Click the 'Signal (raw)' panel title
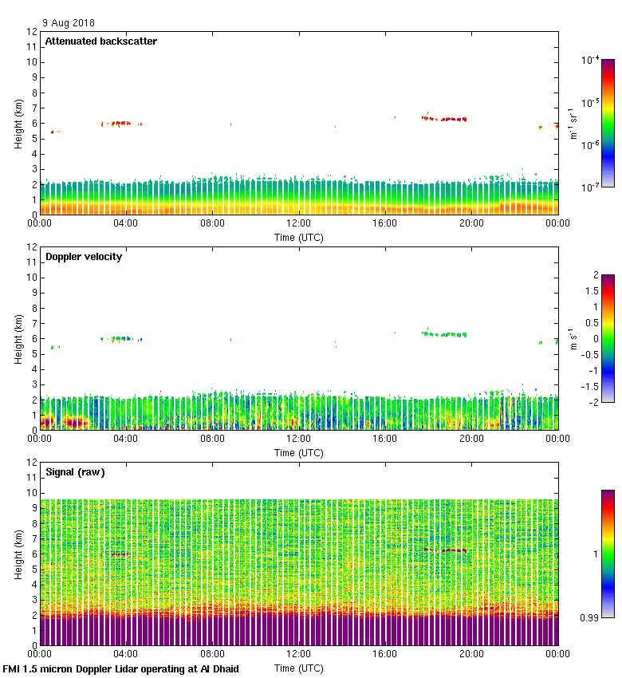Screen dimensions: 622x678 point(75,472)
